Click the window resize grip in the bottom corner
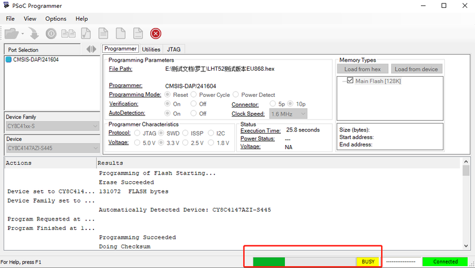Image resolution: width=475 pixels, height=268 pixels. [x=471, y=264]
